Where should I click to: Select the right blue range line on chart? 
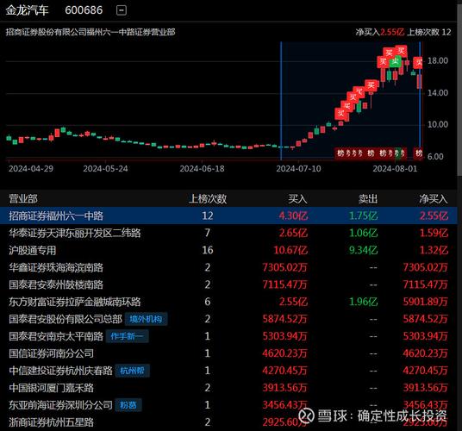point(420,101)
